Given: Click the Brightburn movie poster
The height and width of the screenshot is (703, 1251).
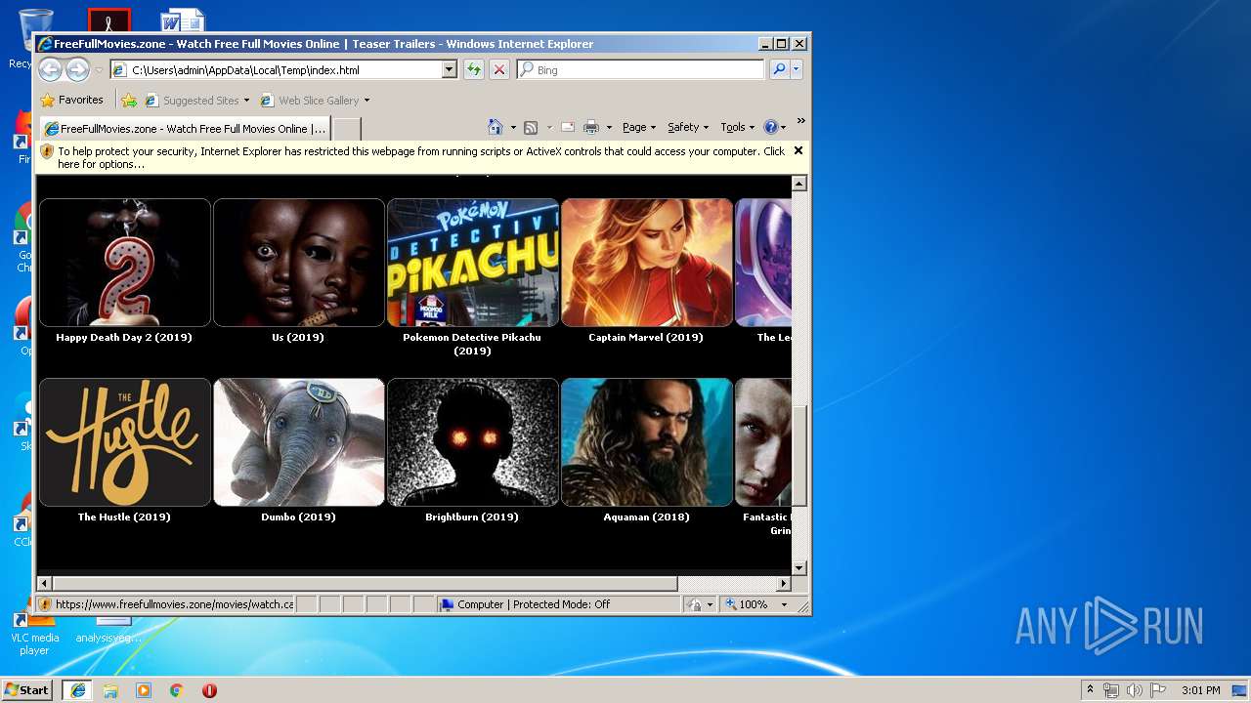Looking at the screenshot, I should point(473,442).
